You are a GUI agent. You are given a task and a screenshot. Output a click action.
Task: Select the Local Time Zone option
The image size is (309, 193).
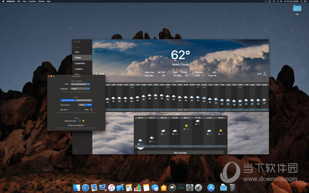[x=68, y=100]
